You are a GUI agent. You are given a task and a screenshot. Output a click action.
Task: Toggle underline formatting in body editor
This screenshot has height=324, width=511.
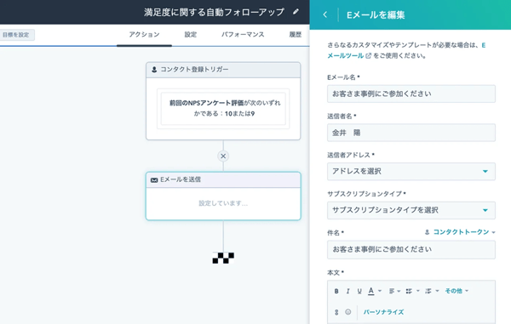click(x=359, y=291)
